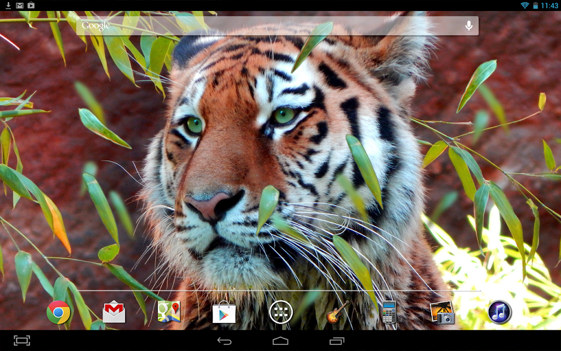Open the Chrome browser app
Image resolution: width=561 pixels, height=351 pixels.
click(58, 312)
